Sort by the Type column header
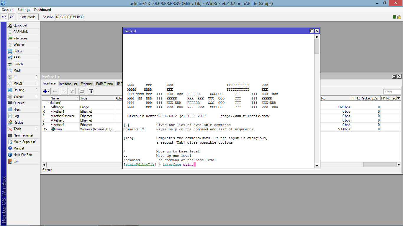 pyautogui.click(x=97, y=98)
